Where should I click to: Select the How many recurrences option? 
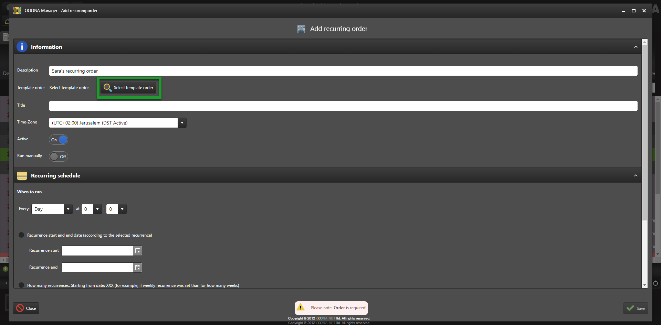21,285
